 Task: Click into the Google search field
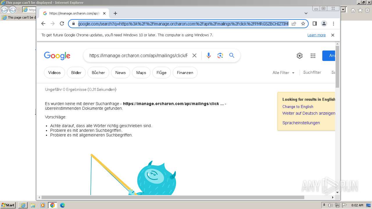[138, 55]
